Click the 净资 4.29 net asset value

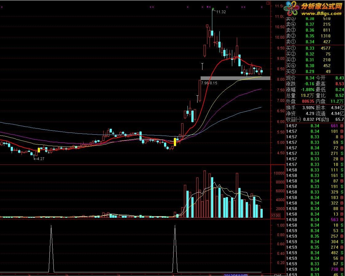coord(310,114)
